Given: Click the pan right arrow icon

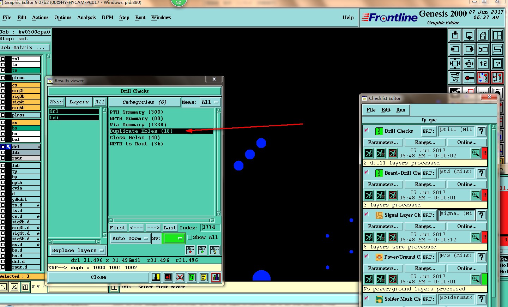Looking at the screenshot, I should (x=469, y=49).
